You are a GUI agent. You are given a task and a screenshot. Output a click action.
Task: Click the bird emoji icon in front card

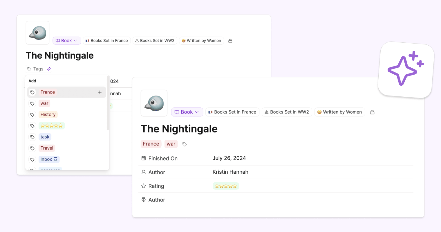tap(154, 103)
